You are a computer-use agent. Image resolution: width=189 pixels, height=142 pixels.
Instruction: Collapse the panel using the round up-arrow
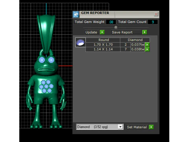(x=116, y=27)
